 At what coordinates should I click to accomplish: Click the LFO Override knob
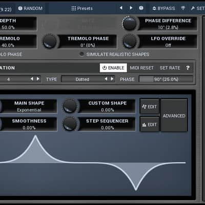130,41
